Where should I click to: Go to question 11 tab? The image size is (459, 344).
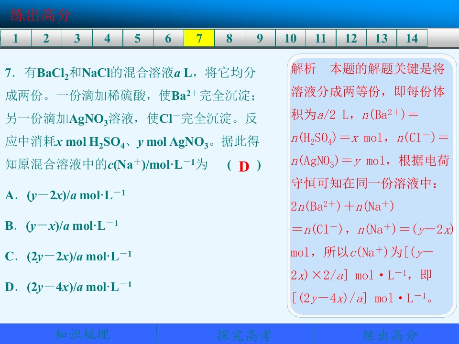(321, 38)
